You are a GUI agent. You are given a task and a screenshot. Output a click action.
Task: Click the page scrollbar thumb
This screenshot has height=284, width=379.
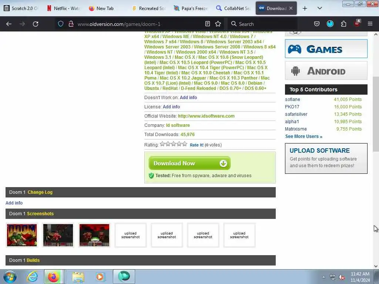[x=376, y=114]
